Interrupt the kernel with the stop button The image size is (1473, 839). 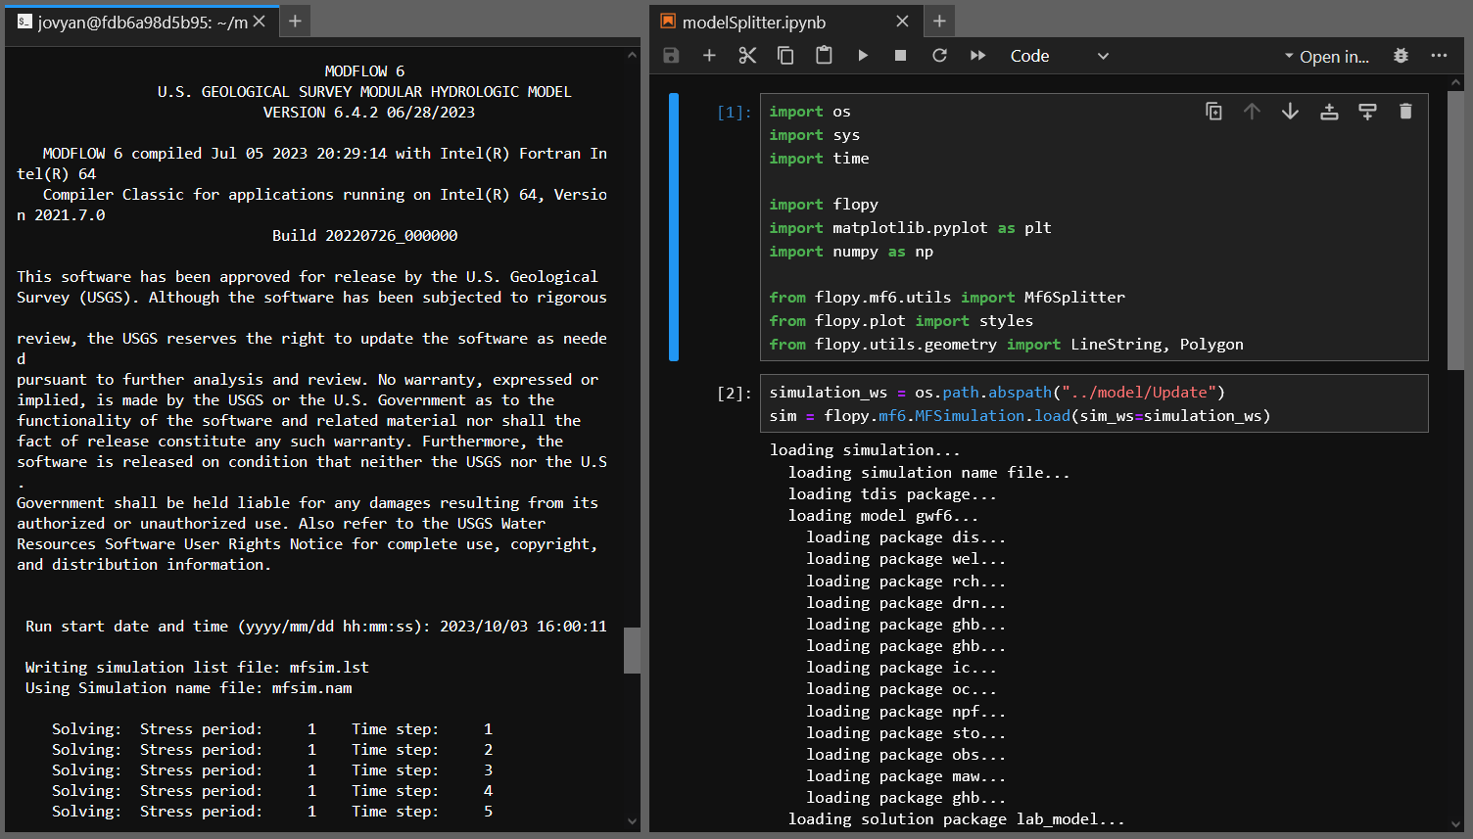tap(901, 56)
